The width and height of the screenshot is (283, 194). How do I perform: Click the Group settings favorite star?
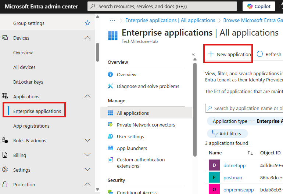click(87, 23)
